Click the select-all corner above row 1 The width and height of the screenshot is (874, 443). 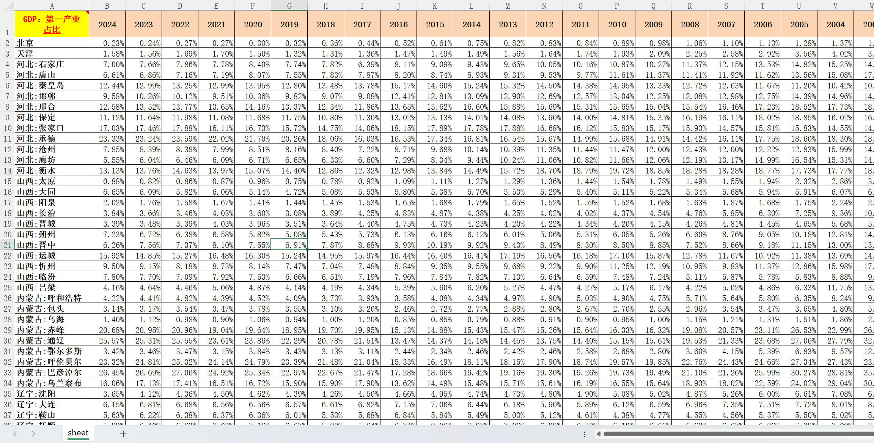click(7, 5)
